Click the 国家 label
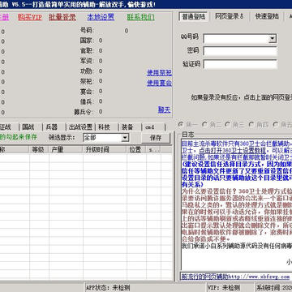 pos(87,41)
